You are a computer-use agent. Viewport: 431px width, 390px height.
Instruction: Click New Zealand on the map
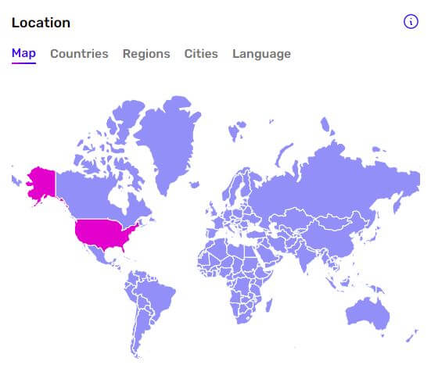click(411, 336)
